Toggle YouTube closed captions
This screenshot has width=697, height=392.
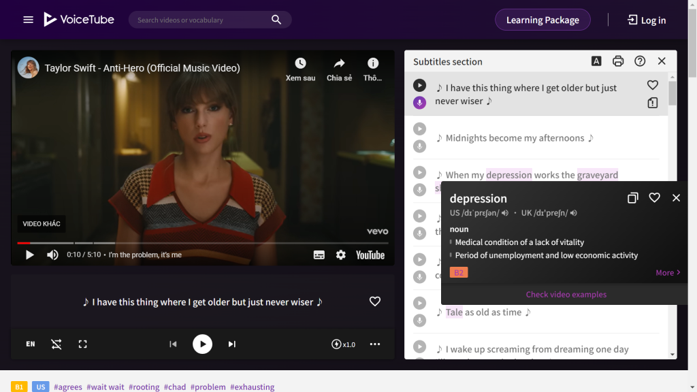319,255
